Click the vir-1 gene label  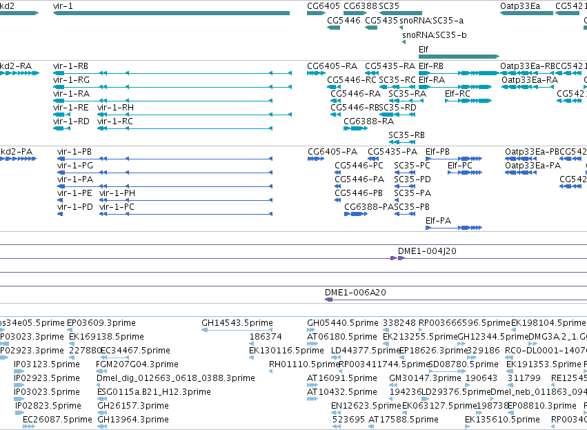tap(63, 6)
